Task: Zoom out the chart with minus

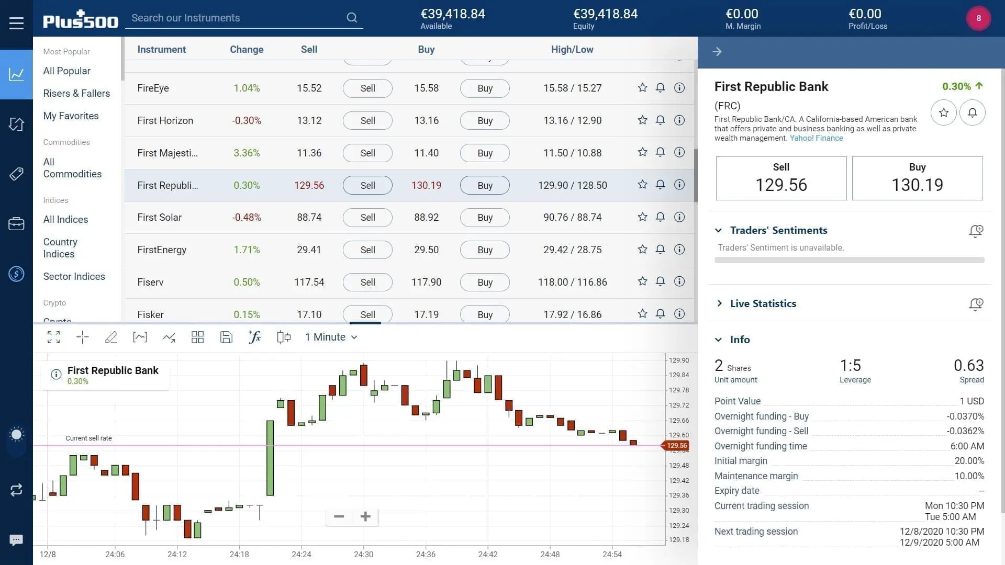Action: 339,517
